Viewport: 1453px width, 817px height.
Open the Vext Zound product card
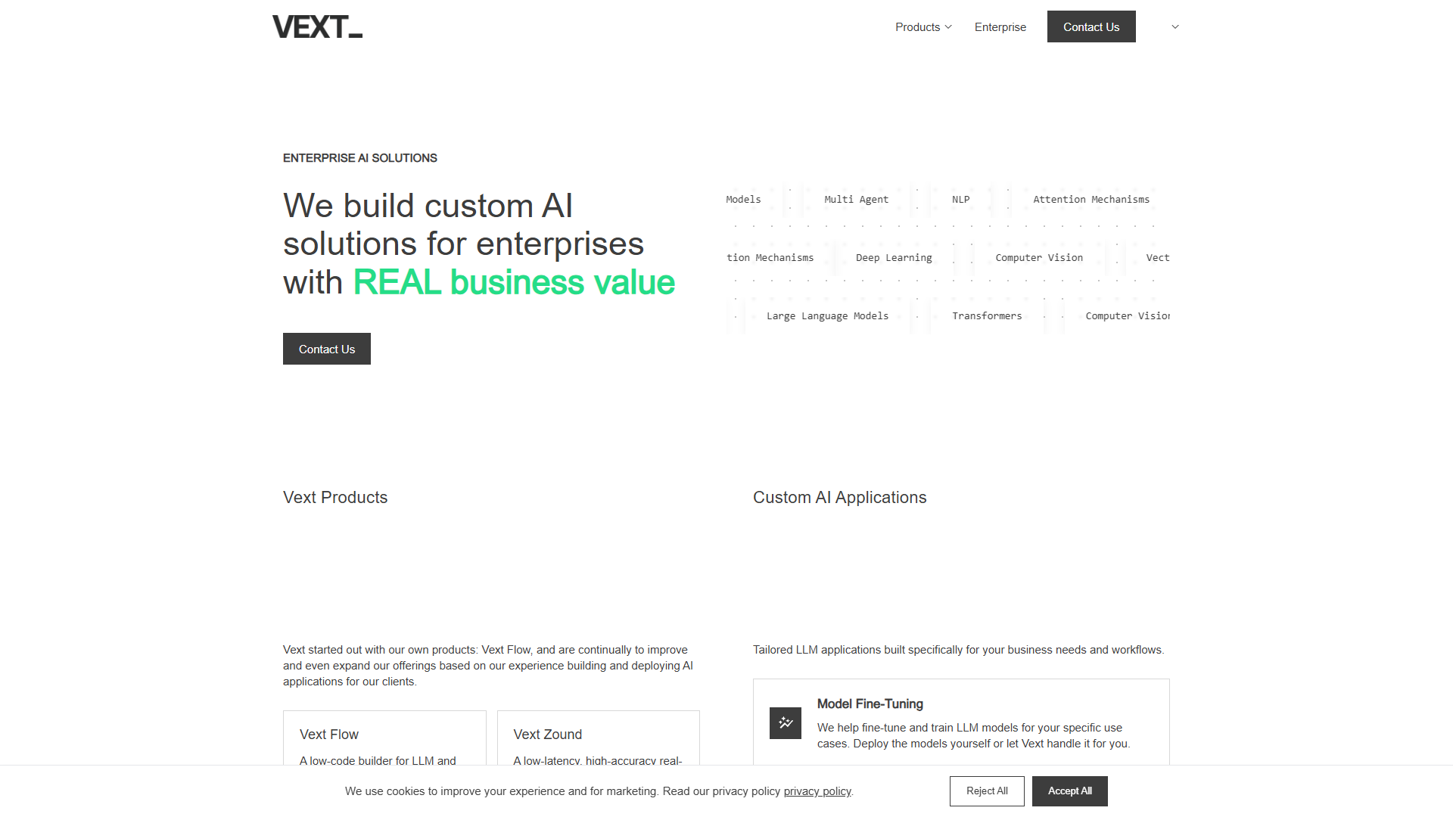[x=599, y=738]
